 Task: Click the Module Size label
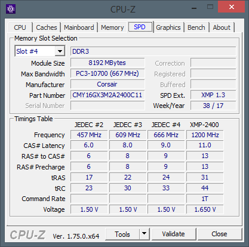click(48, 63)
